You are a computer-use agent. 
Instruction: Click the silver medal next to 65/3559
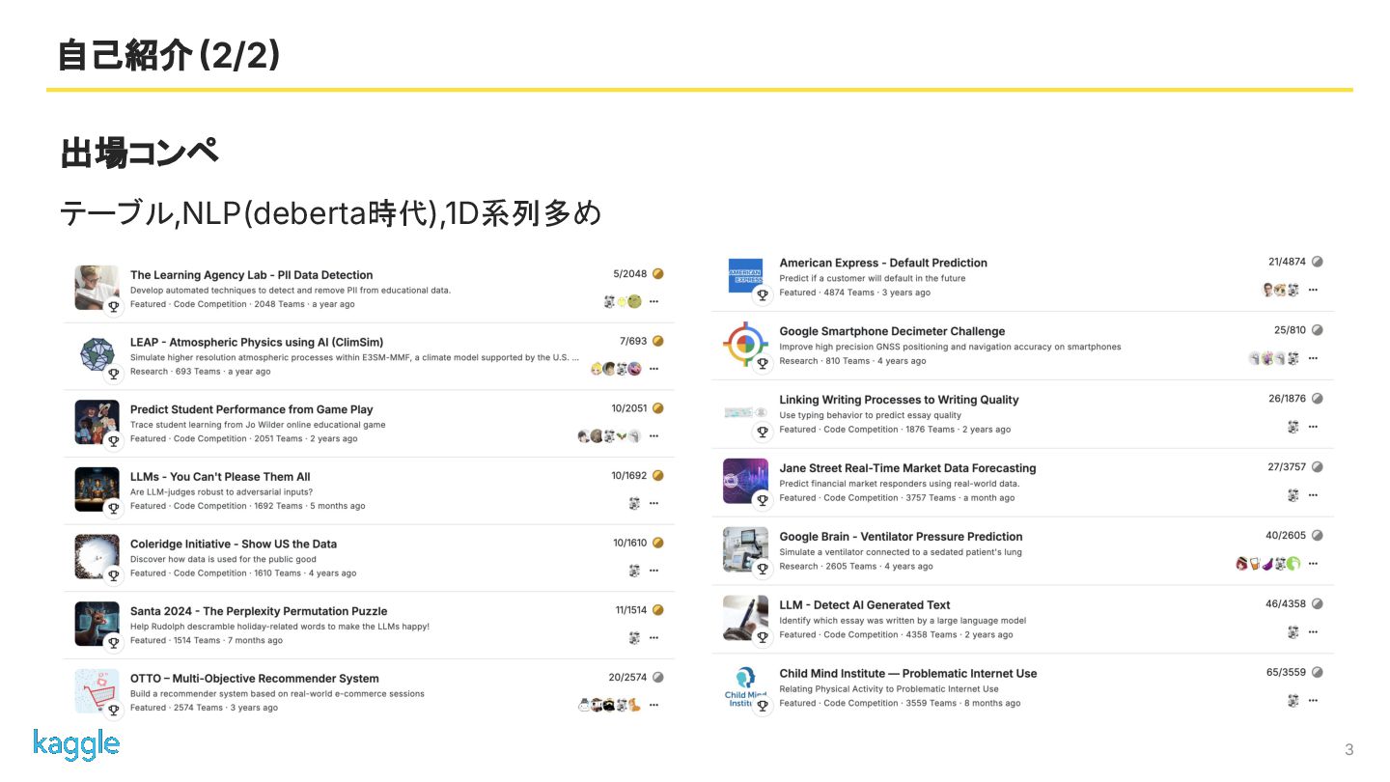(1318, 672)
